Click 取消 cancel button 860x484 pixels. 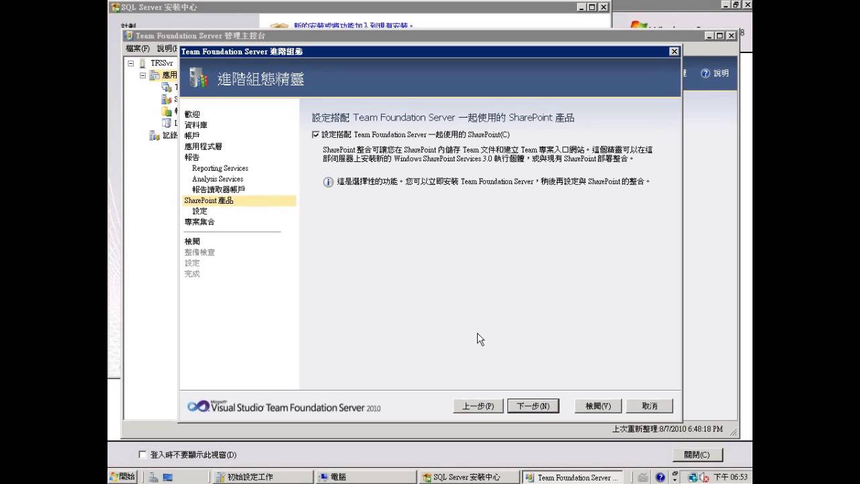650,406
